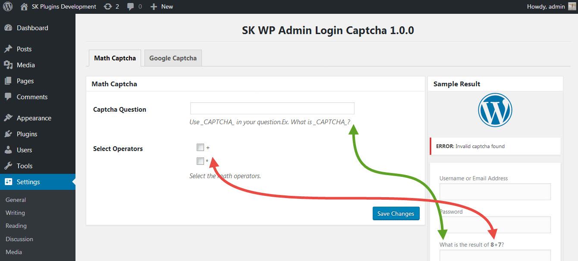Go to Writing settings submenu
Viewport: 578px width, 261px height.
[x=15, y=213]
